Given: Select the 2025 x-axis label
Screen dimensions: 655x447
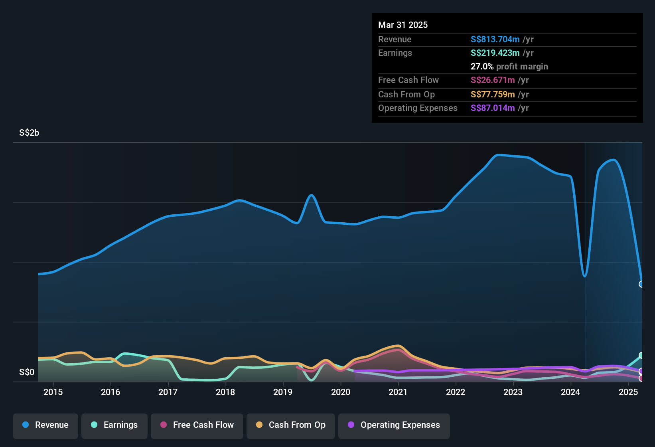Looking at the screenshot, I should click(628, 392).
